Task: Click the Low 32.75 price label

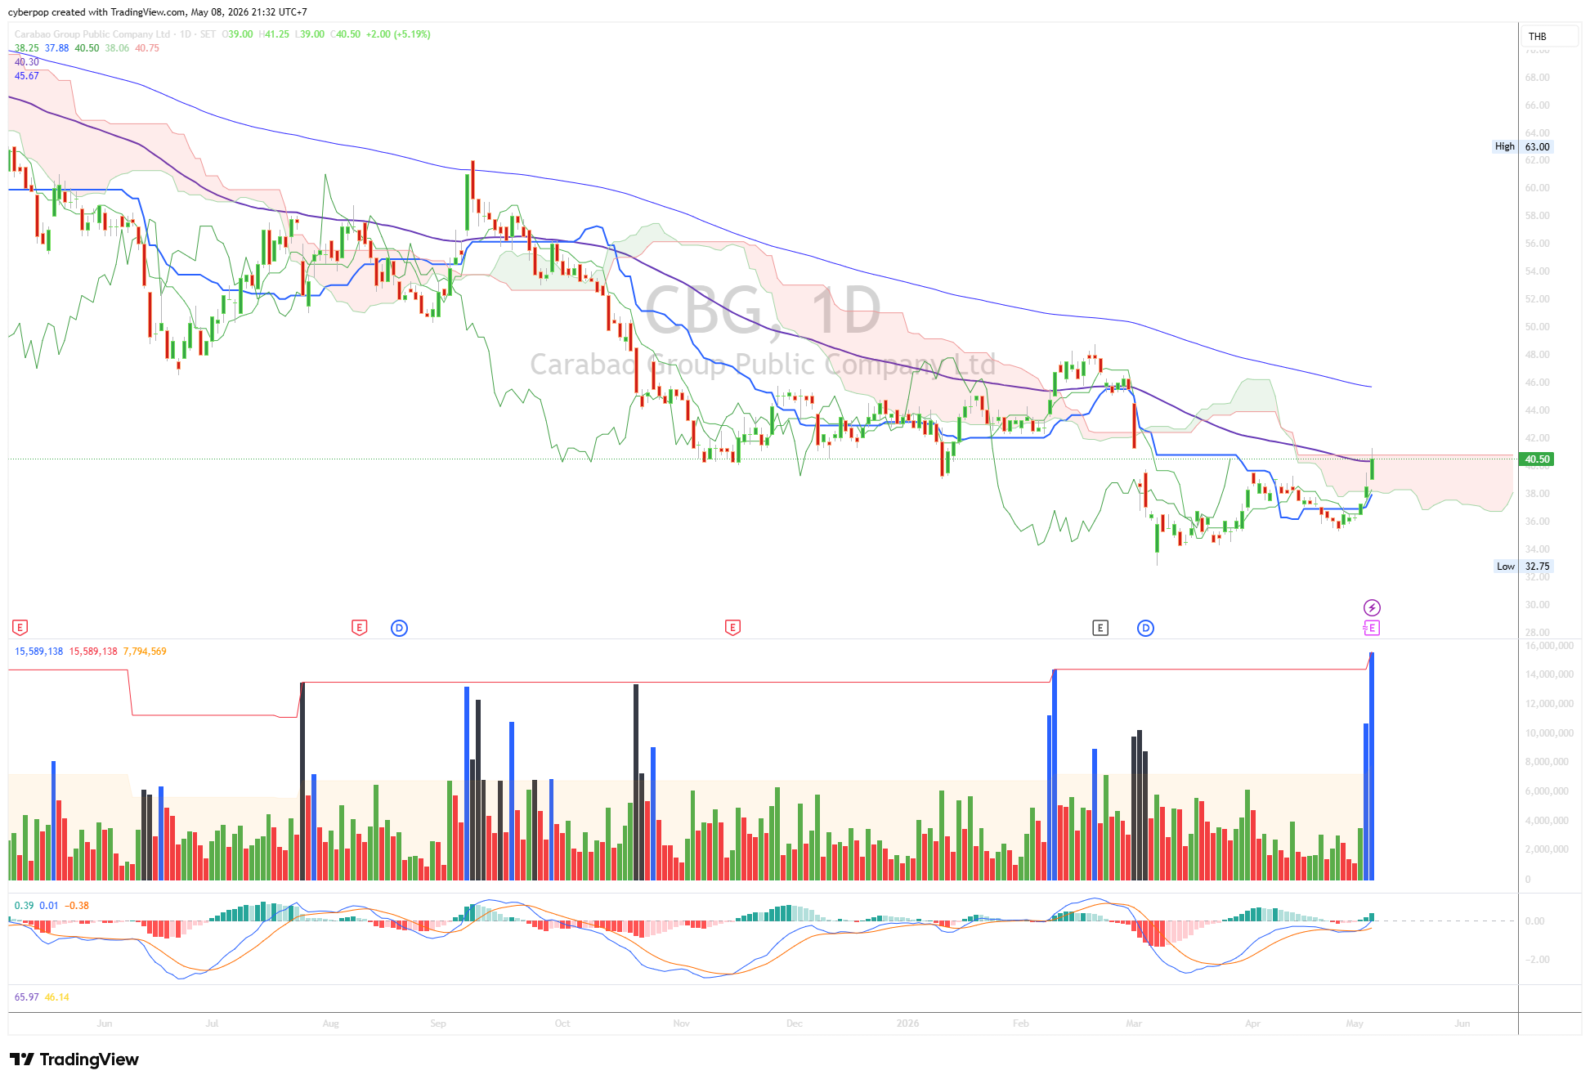Action: pos(1523,567)
